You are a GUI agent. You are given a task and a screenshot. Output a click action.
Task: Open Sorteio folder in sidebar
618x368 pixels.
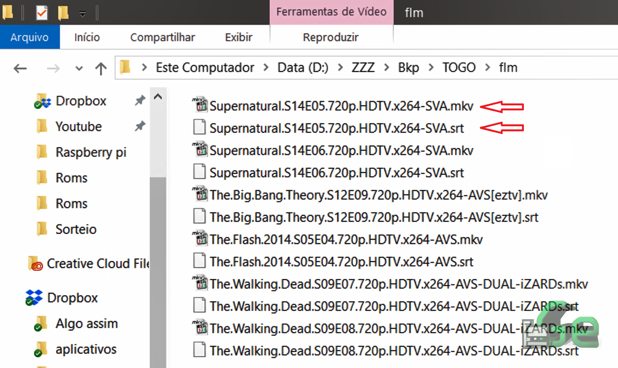(76, 229)
